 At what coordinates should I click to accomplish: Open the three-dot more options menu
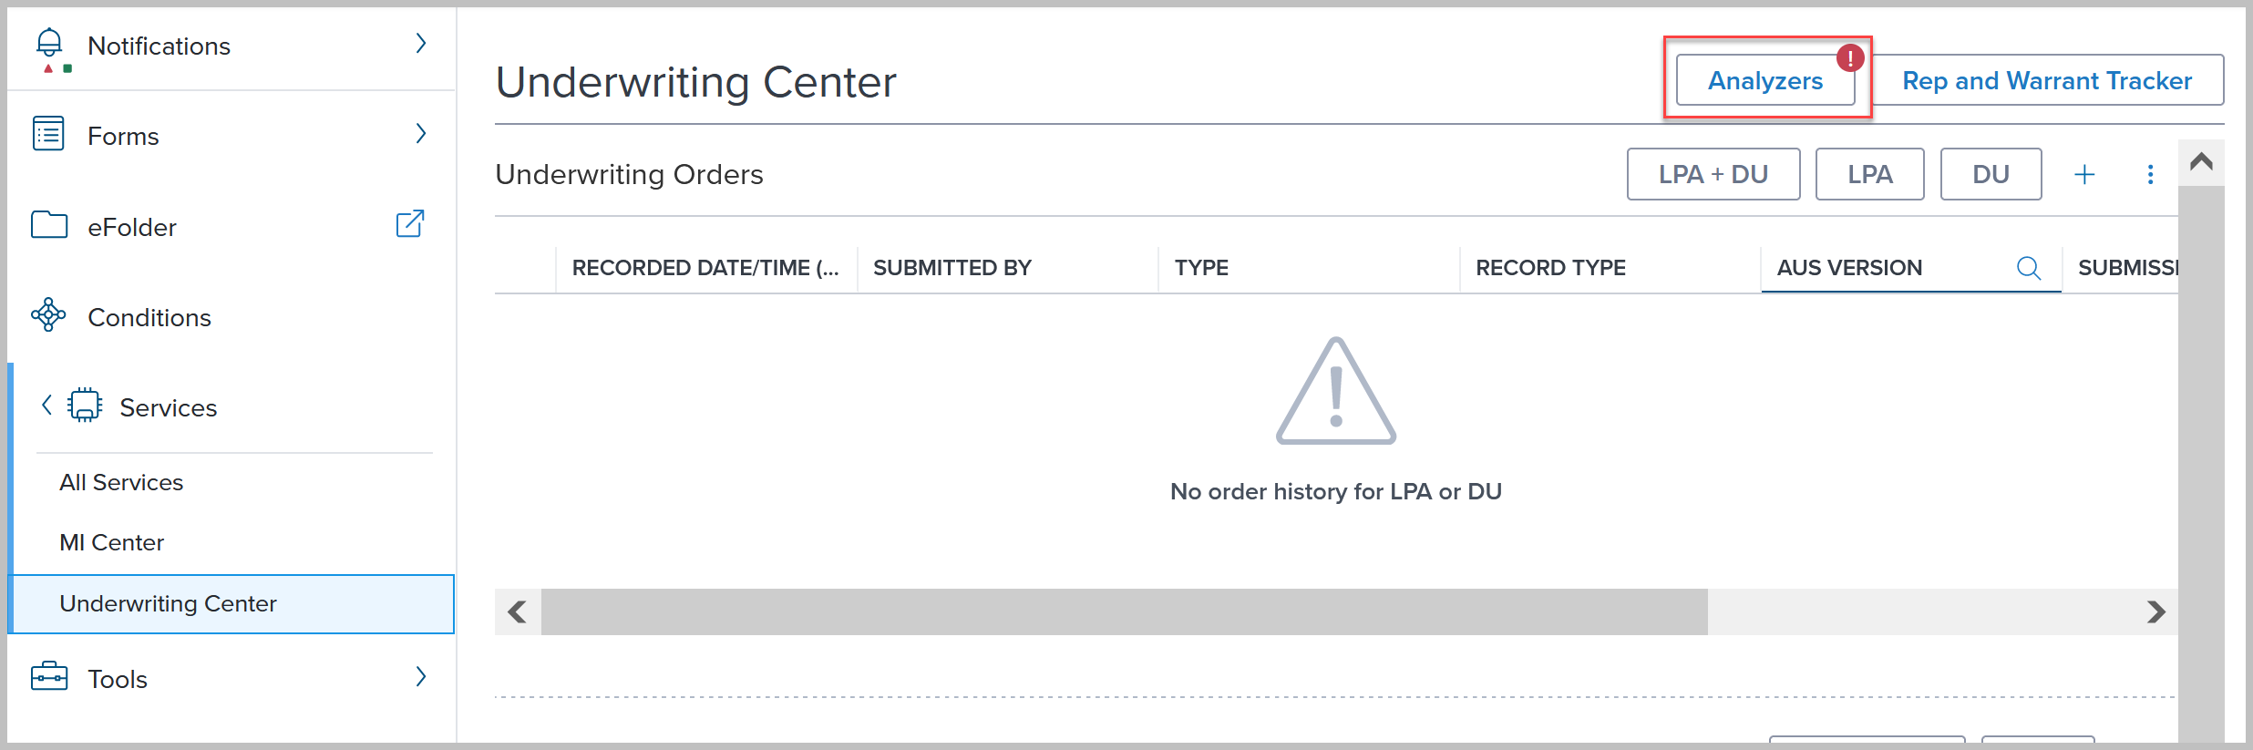point(2150,174)
